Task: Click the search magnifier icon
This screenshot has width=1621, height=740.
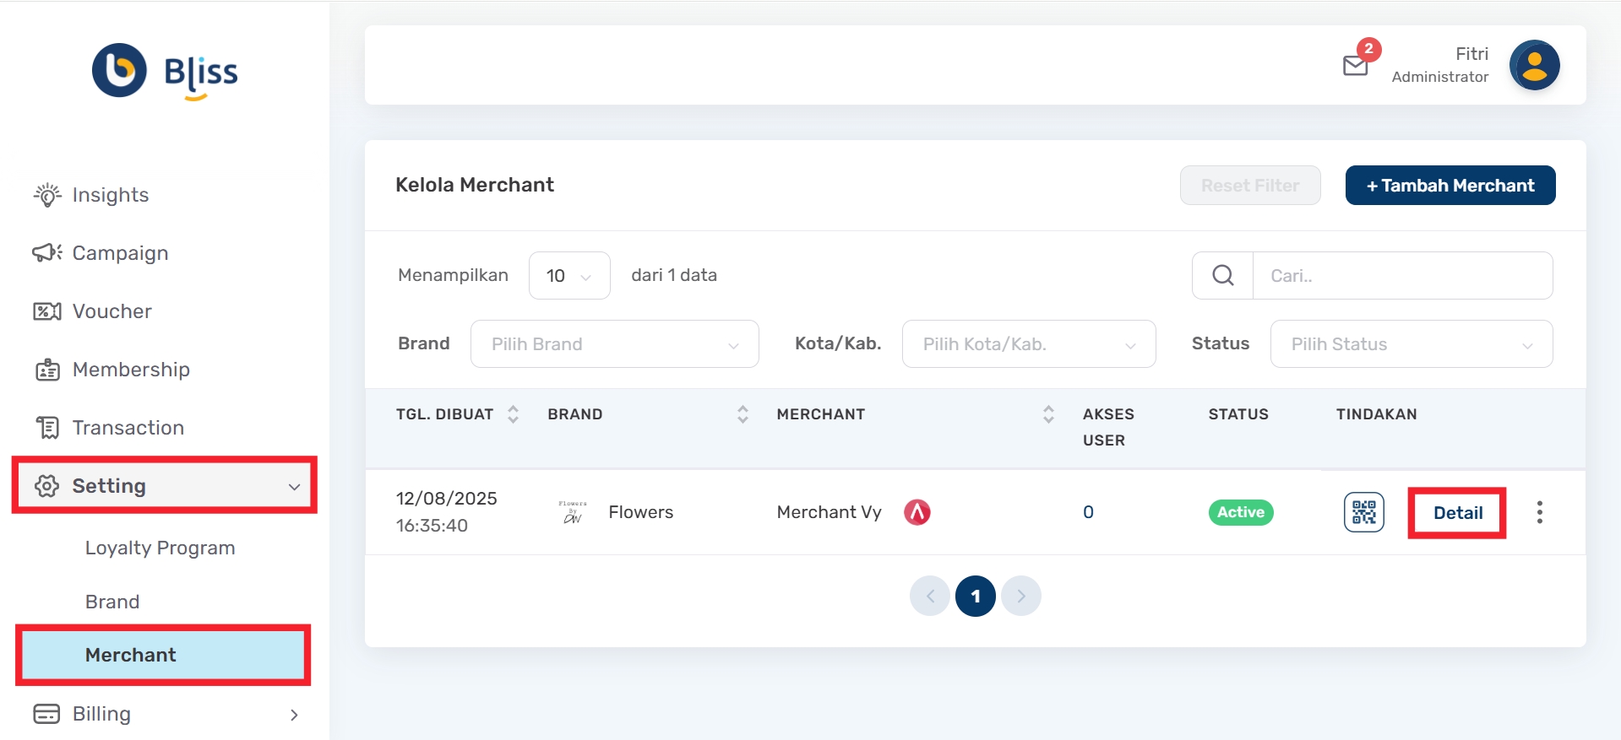Action: coord(1222,275)
